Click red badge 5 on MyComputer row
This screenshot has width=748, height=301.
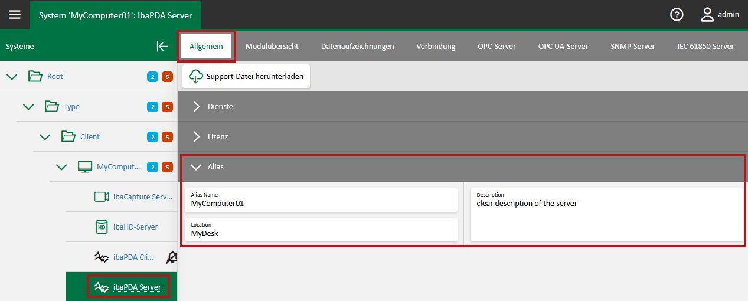click(167, 167)
